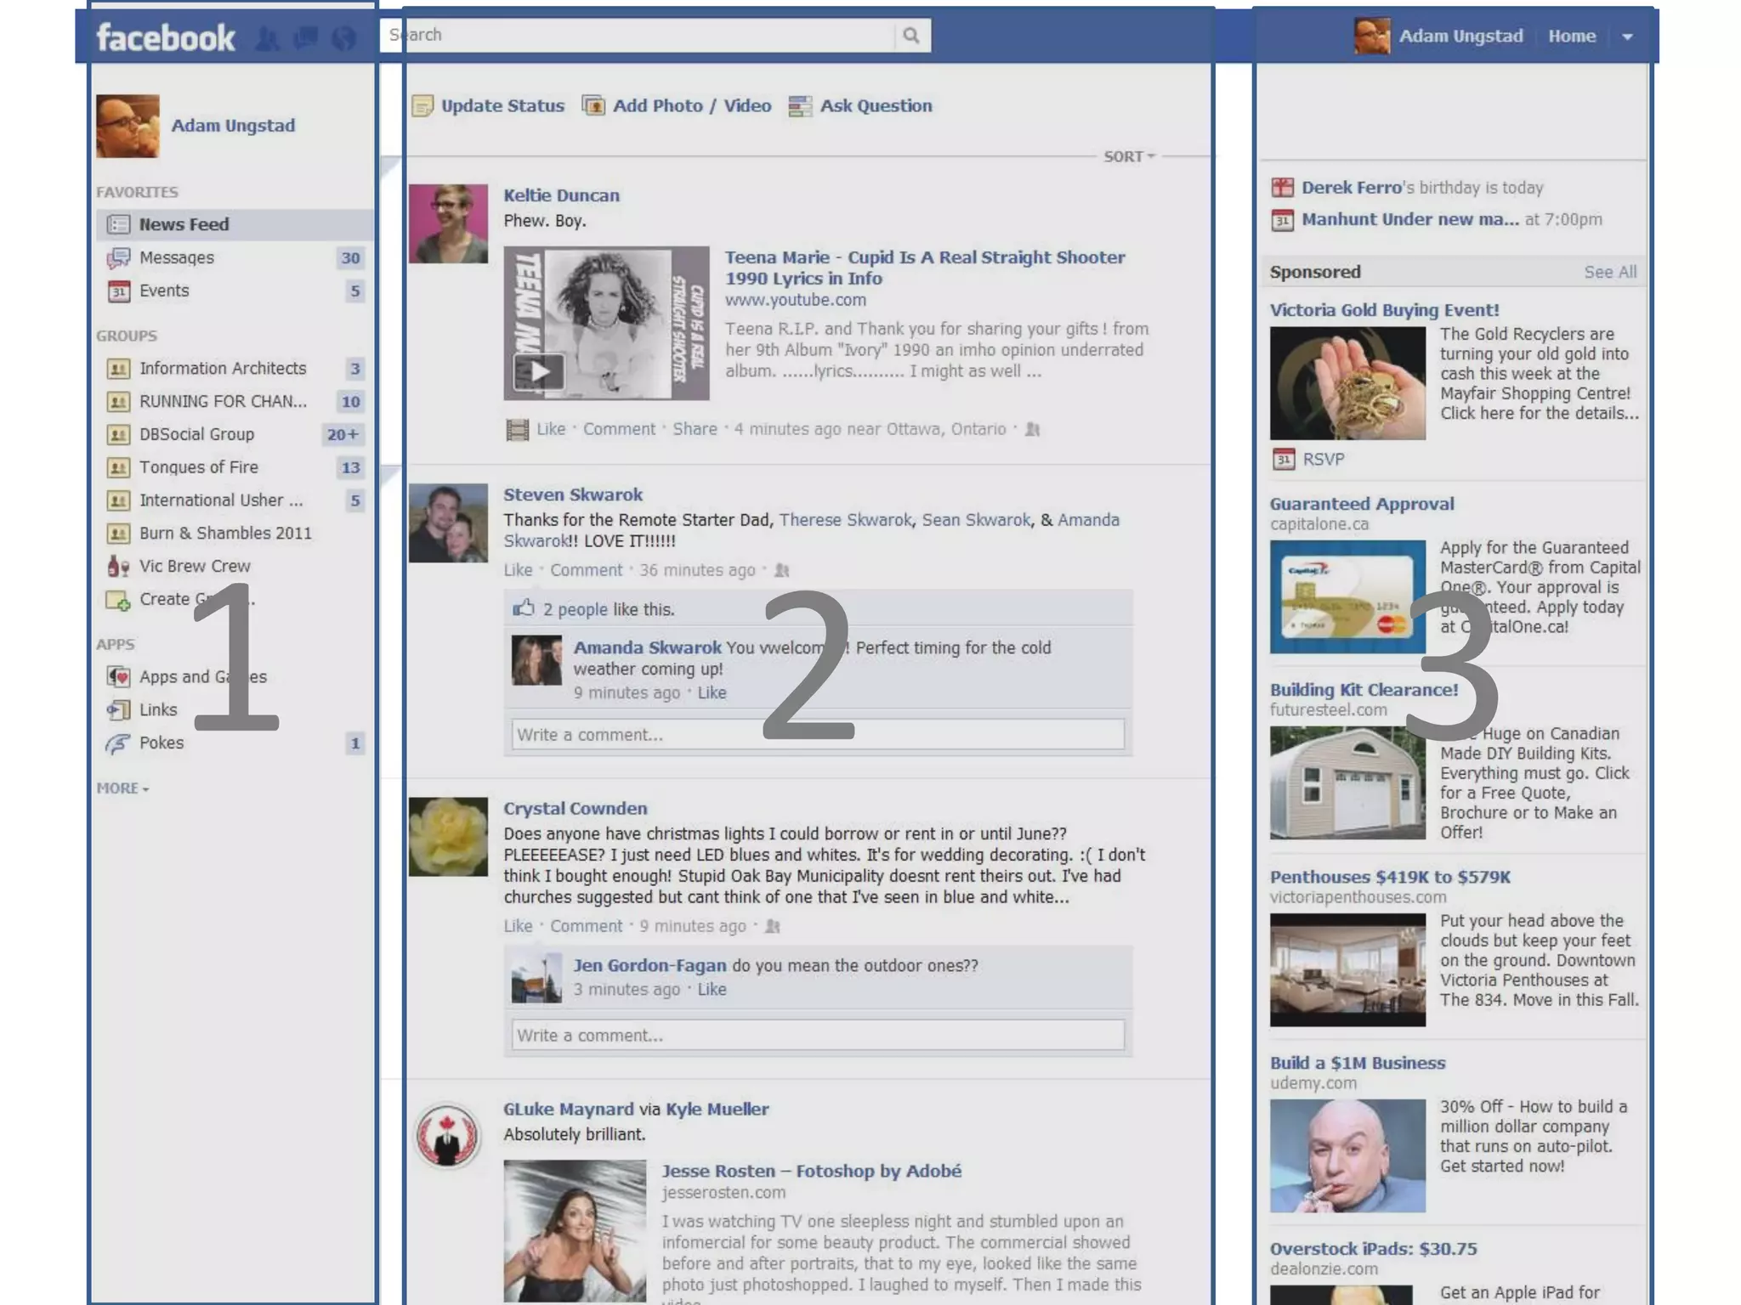Click the Add Photo / Video icon
This screenshot has height=1305, width=1741.
pyautogui.click(x=593, y=105)
